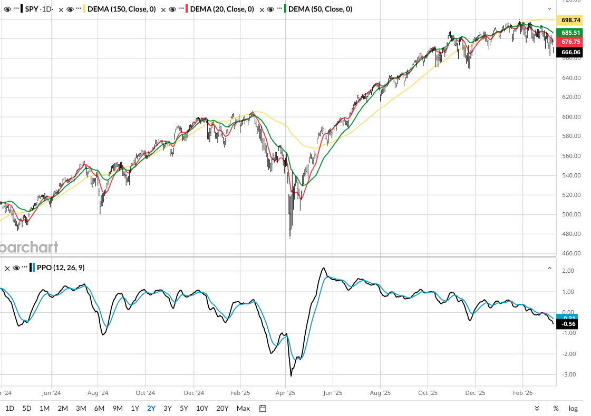Remove the DEMA (50, Close, 0) study
This screenshot has height=416, width=591.
(262, 10)
